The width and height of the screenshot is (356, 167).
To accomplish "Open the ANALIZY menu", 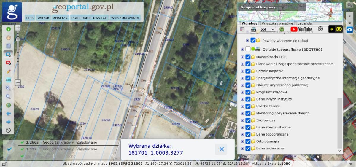I will point(61,18).
